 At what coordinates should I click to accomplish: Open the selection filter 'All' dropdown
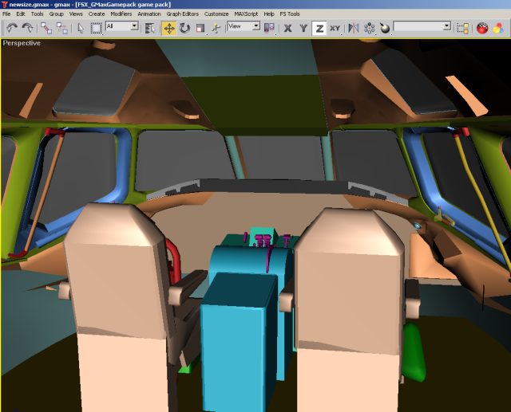(x=121, y=26)
